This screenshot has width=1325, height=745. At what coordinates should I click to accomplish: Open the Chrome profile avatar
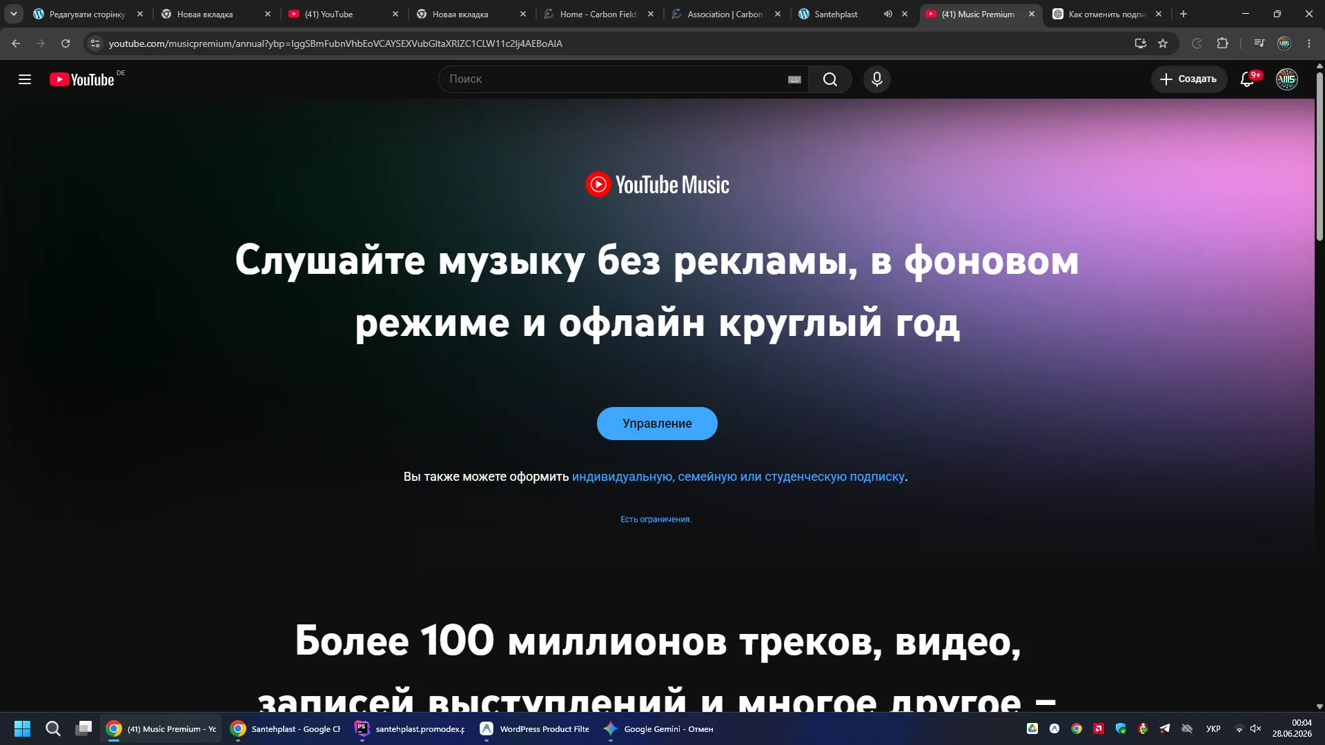click(1284, 43)
